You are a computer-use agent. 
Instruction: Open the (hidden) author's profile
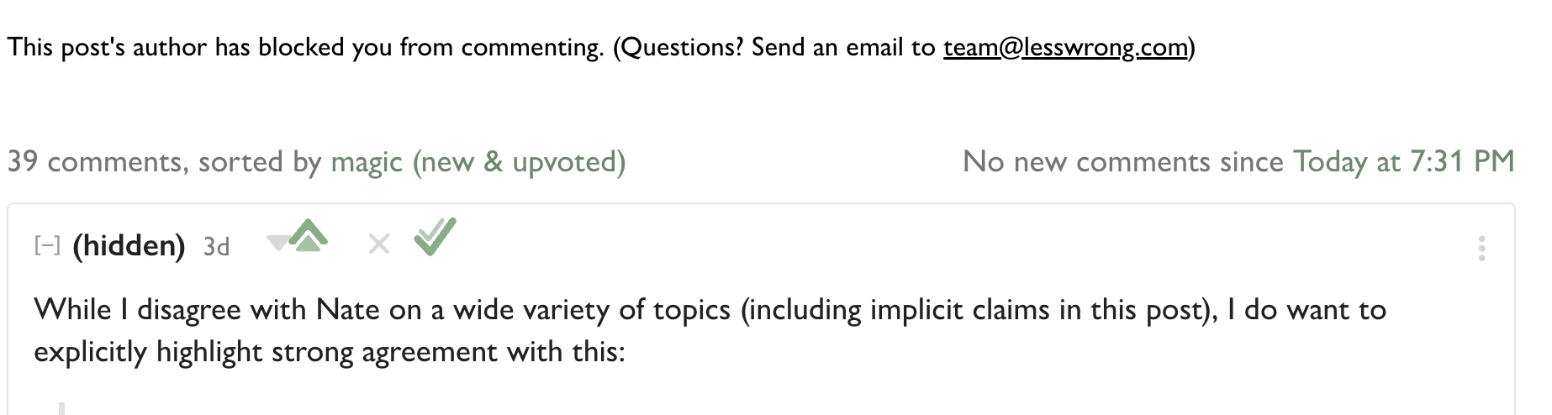coord(129,246)
